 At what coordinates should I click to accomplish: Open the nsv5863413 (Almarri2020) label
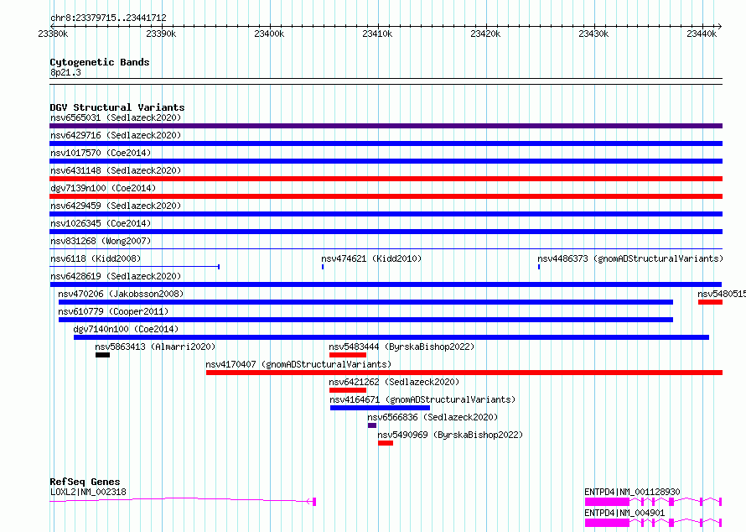pos(155,347)
